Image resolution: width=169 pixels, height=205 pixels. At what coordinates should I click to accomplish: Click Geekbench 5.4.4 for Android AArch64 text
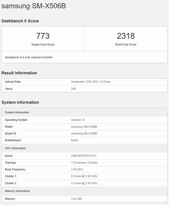tap(28, 57)
